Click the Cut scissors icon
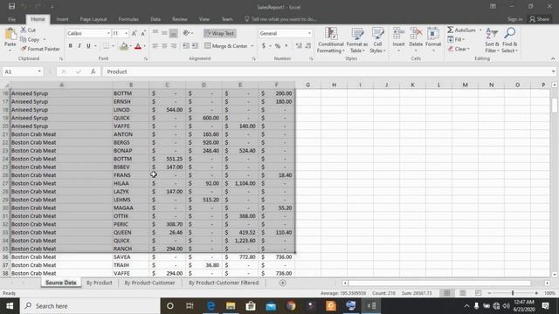 24,30
